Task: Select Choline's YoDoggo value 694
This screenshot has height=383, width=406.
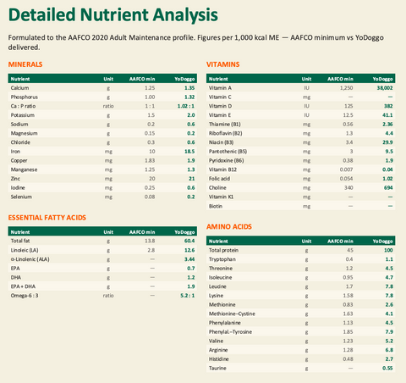Action: click(388, 187)
